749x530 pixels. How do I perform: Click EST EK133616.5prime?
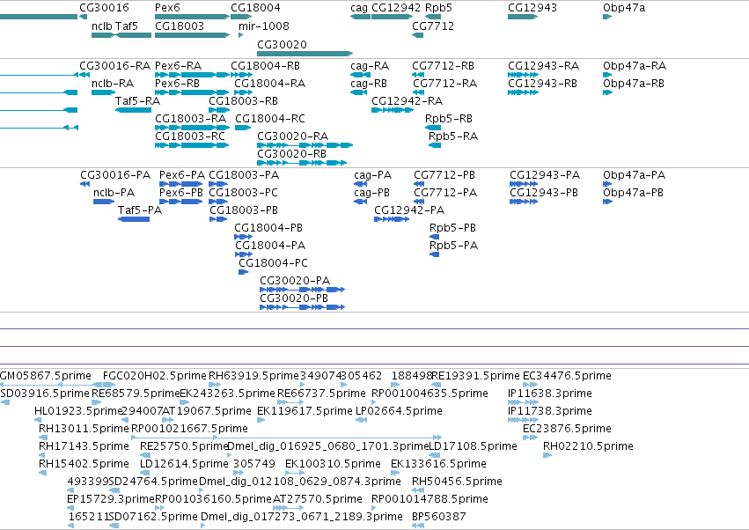438,464
